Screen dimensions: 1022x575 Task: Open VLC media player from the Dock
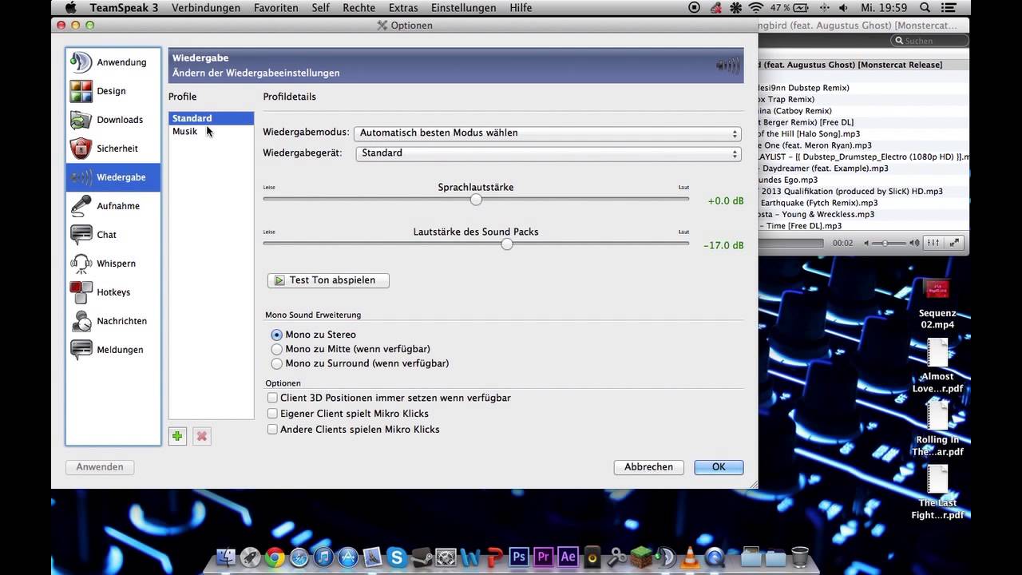click(x=691, y=557)
